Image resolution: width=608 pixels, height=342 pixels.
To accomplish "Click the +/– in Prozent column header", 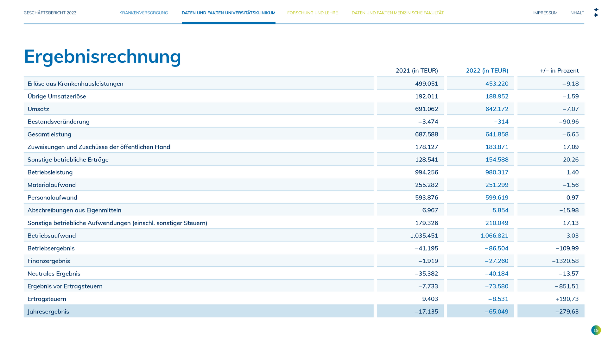I will [x=559, y=71].
